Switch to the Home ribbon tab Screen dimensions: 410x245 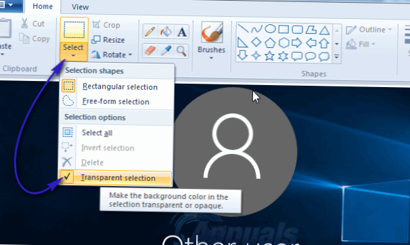43,6
